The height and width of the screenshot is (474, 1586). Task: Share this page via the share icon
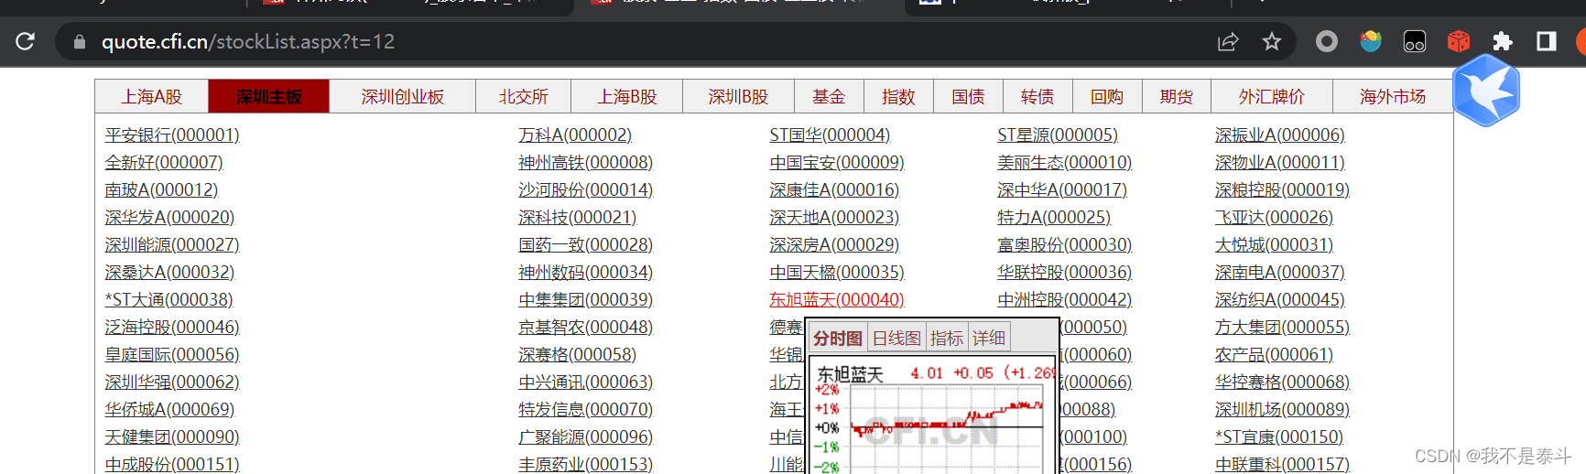pos(1228,41)
